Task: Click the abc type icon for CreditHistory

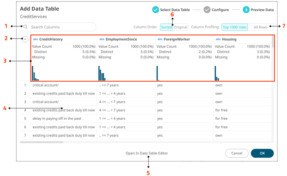Action: click(x=36, y=40)
